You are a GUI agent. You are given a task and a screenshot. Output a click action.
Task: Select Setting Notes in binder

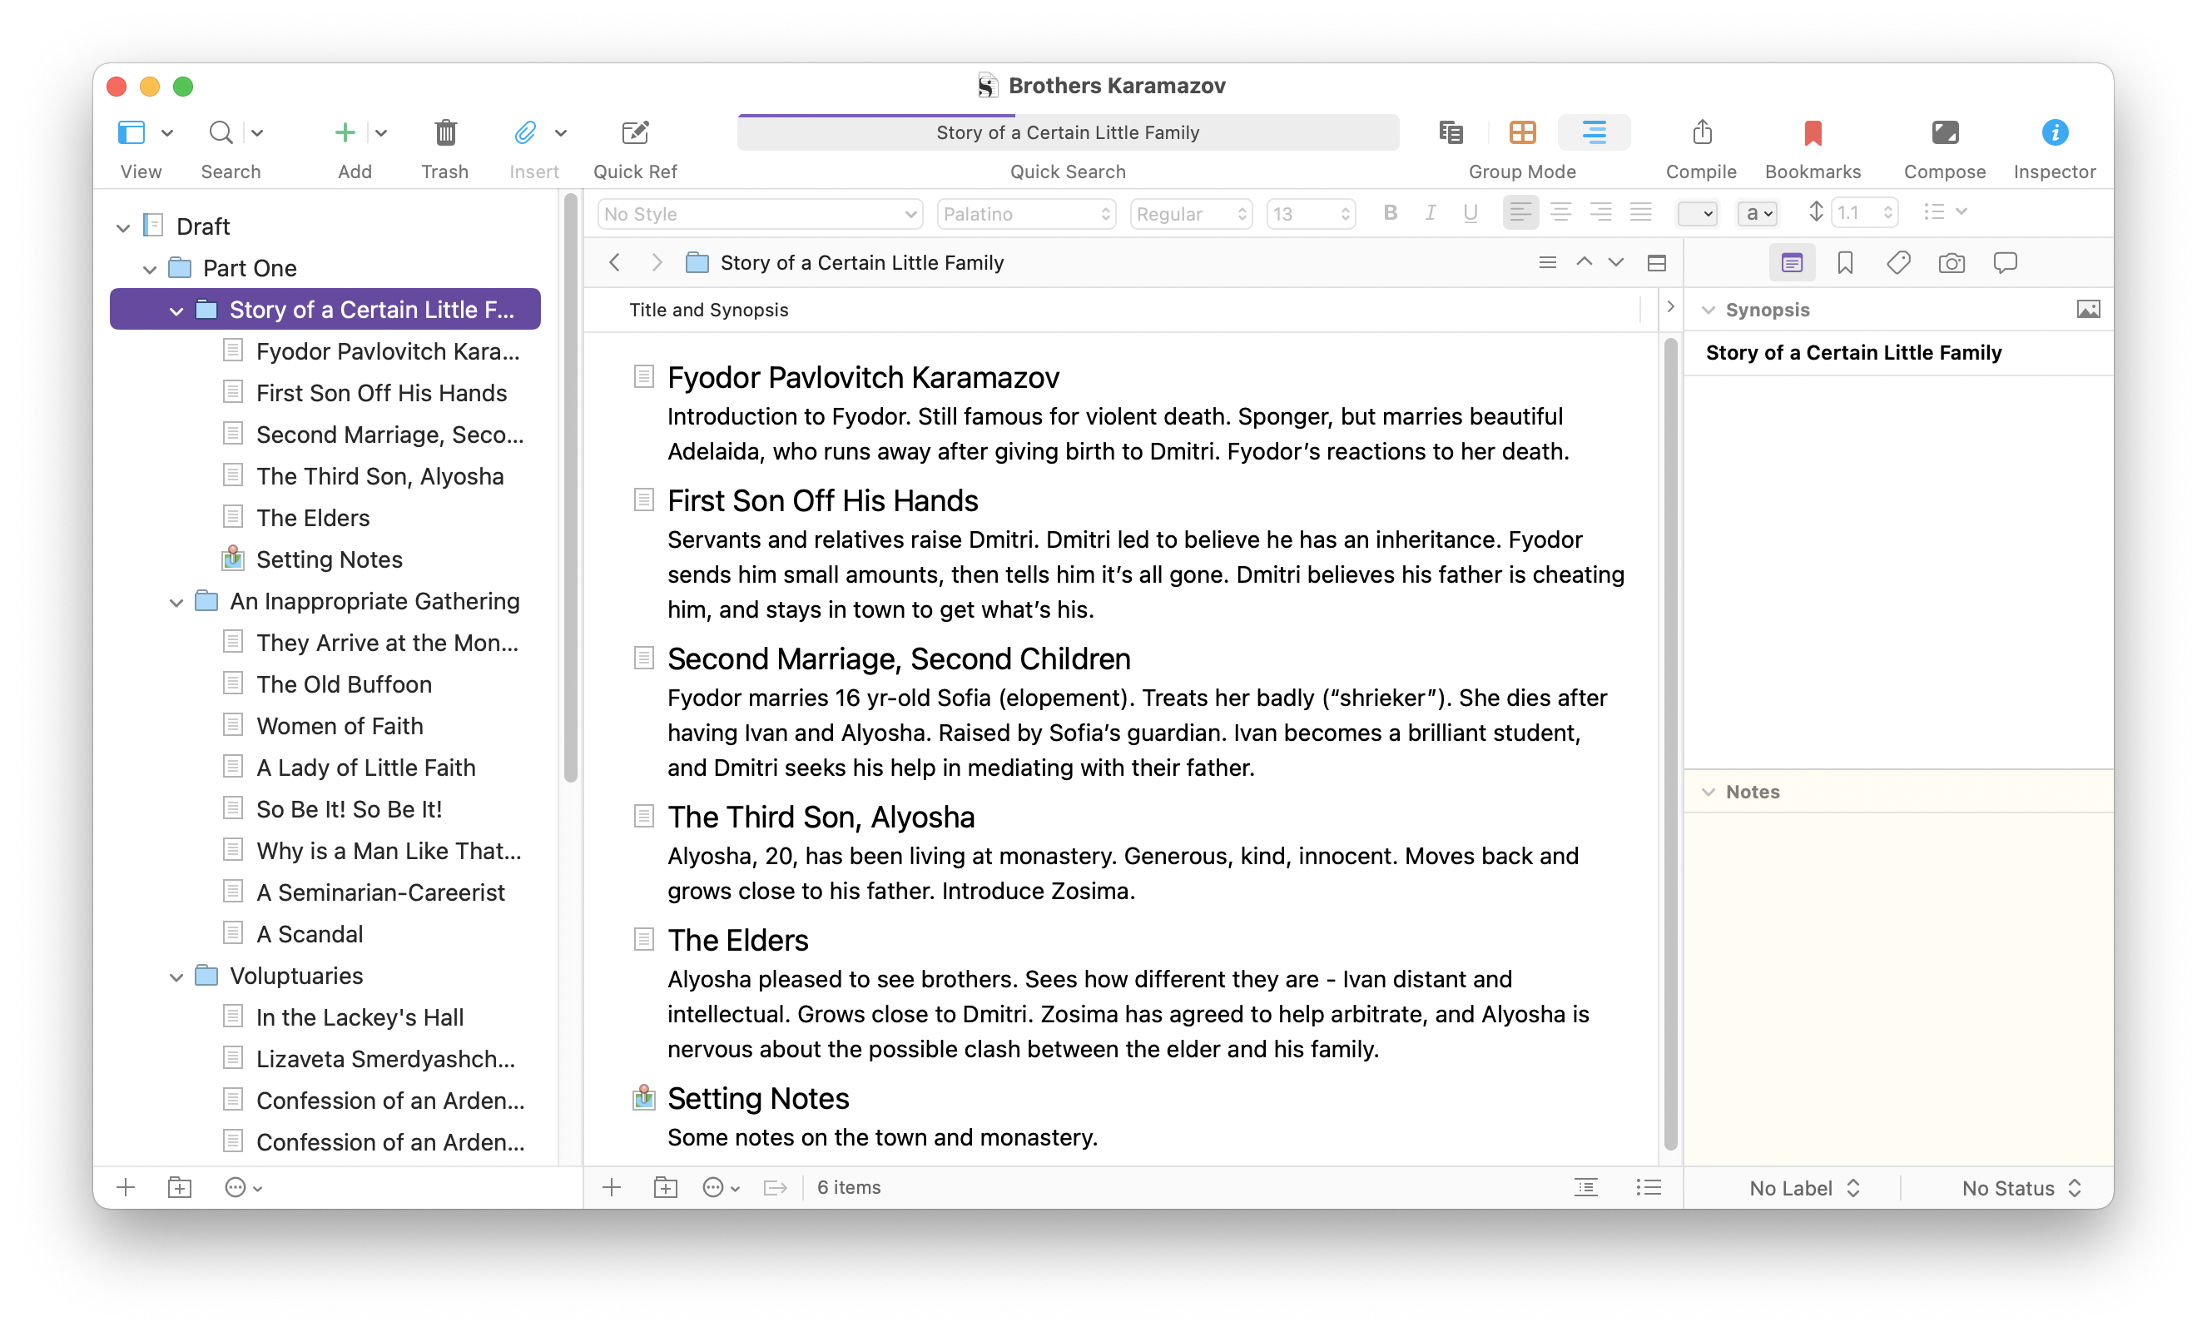329,559
